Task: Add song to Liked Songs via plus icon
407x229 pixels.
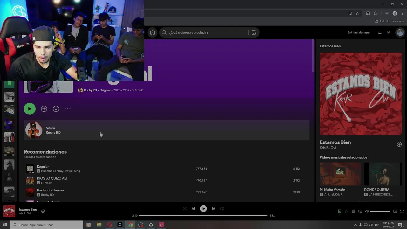Action: 44,109
